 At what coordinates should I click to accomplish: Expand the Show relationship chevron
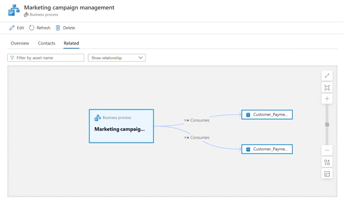coord(140,58)
